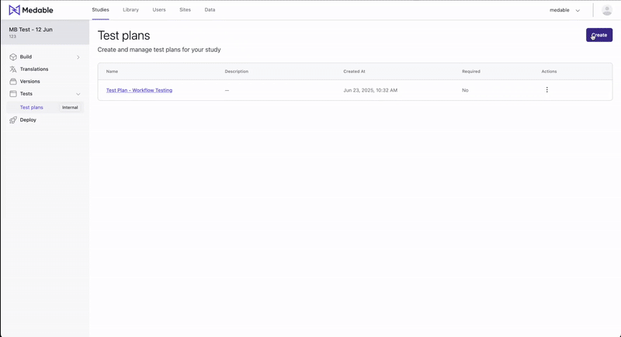The height and width of the screenshot is (337, 621).
Task: Open the Translations sidebar item
Action: (34, 69)
